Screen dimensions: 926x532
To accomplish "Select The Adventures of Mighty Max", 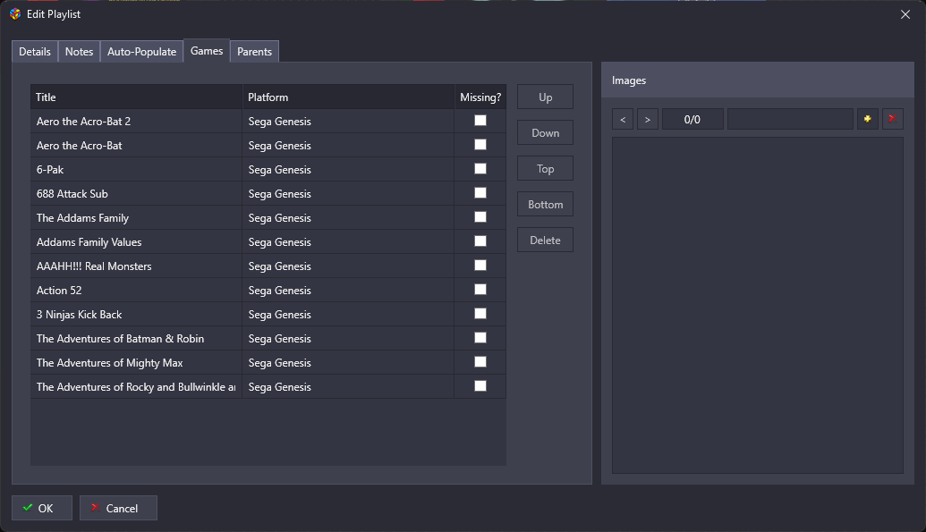I will click(110, 363).
